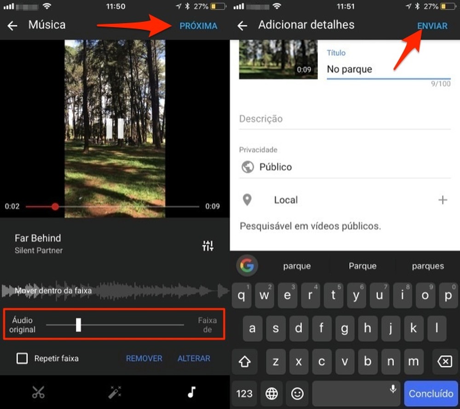The height and width of the screenshot is (409, 460).
Task: Click the music waveform track
Action: 115,291
